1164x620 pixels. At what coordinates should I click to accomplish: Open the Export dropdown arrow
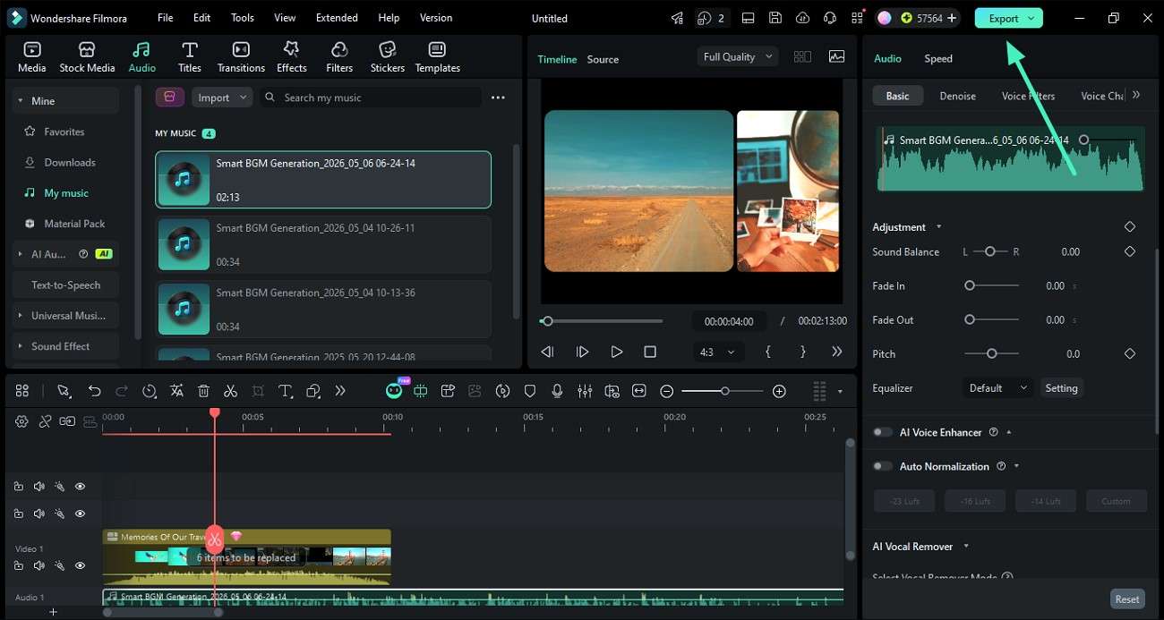(1031, 18)
